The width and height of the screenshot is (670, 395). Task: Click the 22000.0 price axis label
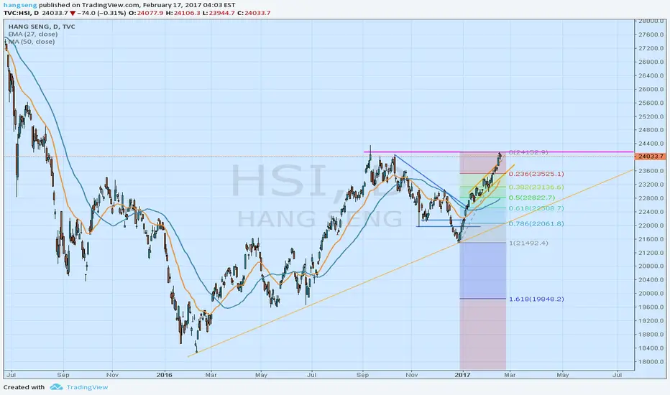pos(651,226)
